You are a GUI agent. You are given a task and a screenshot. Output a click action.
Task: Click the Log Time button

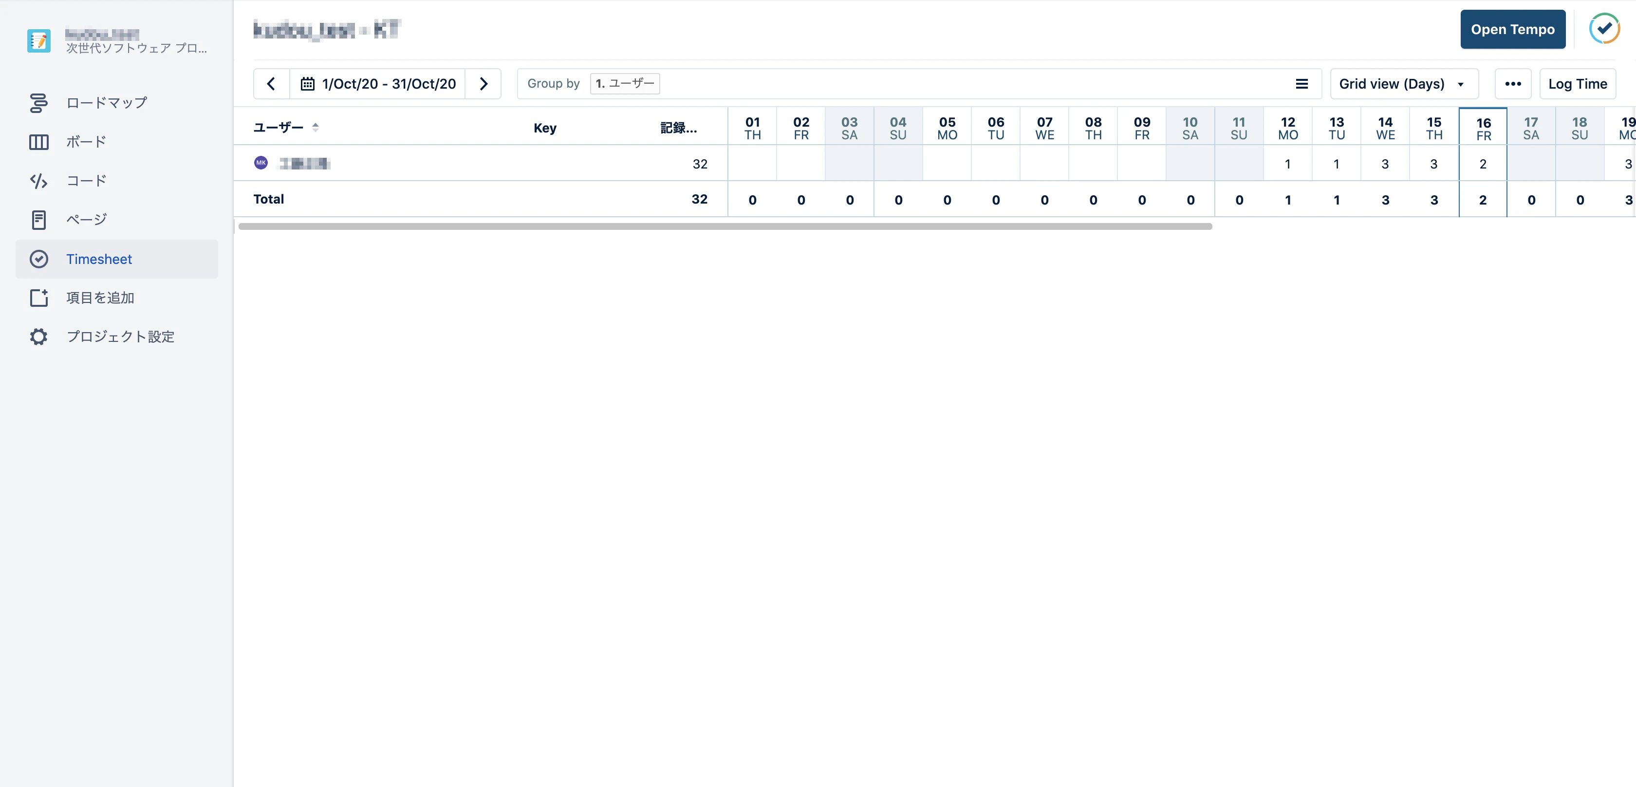(1578, 84)
